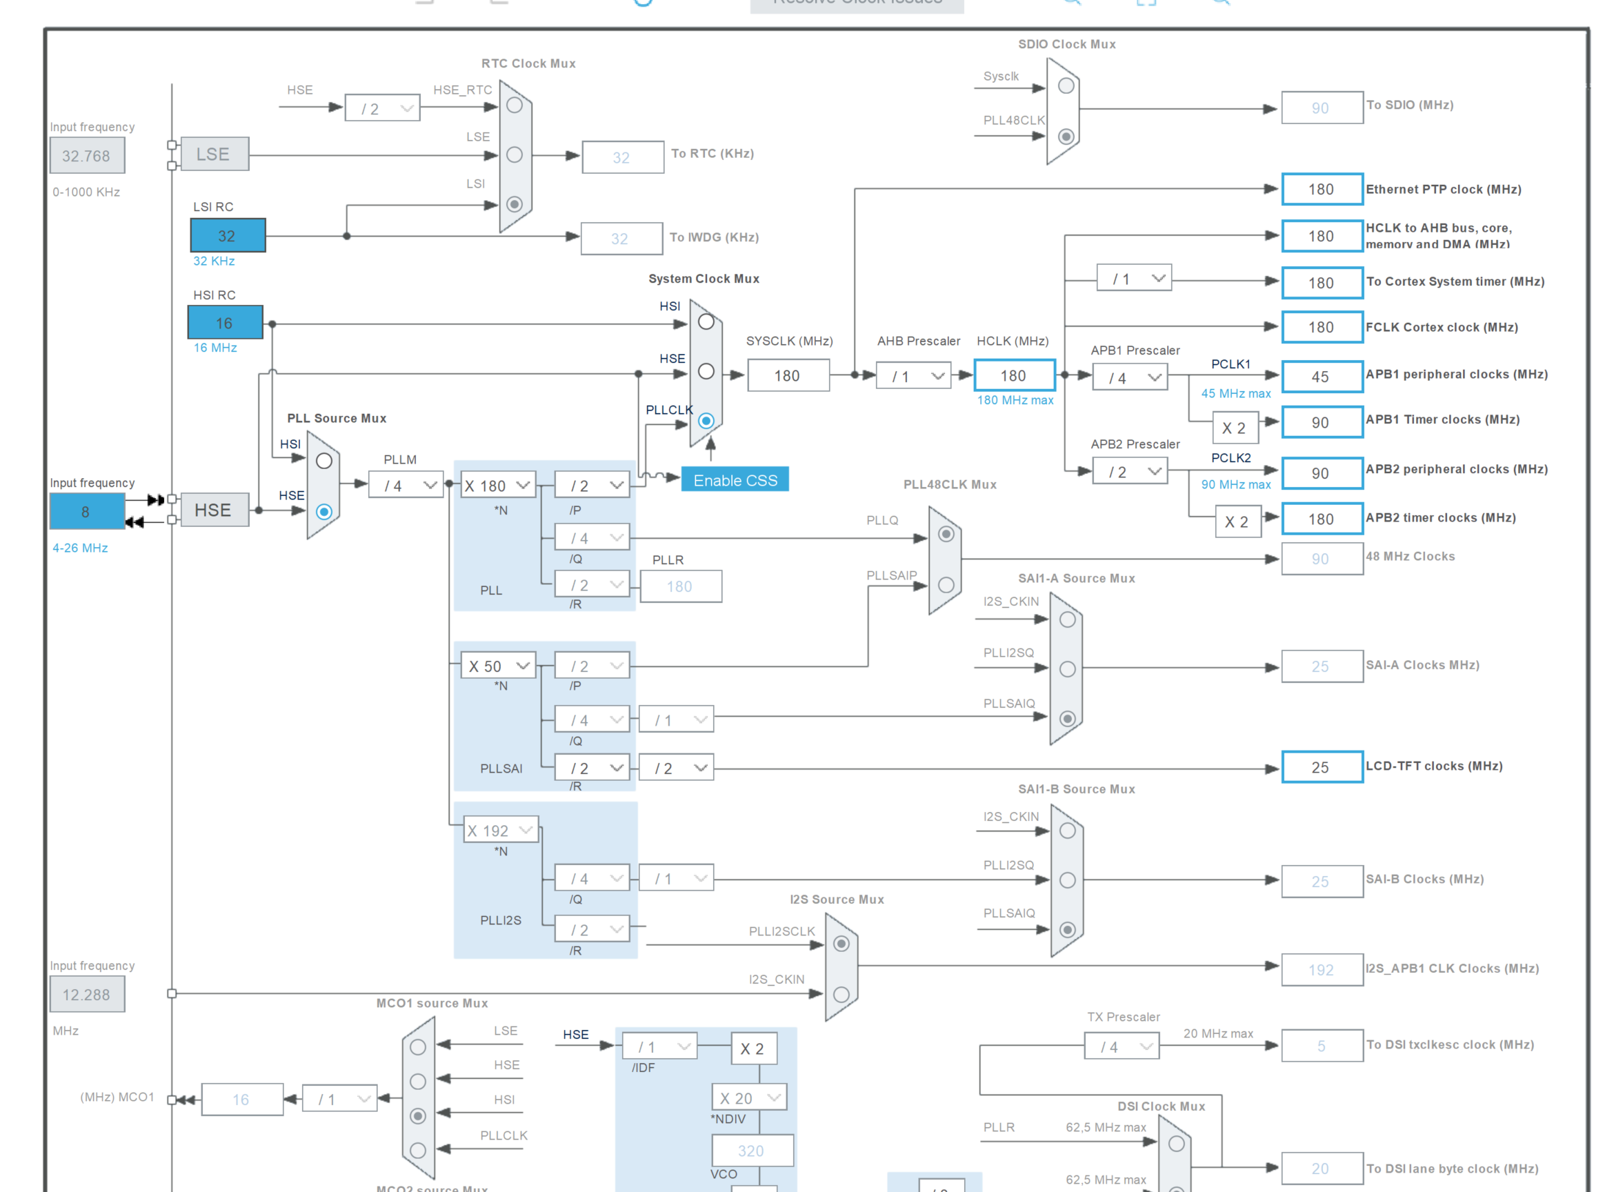Edit the HSE input frequency field showing 8
The height and width of the screenshot is (1192, 1605).
[x=87, y=512]
